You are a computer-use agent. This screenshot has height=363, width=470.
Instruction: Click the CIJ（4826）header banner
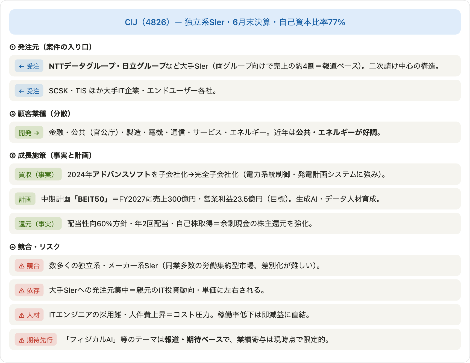[x=235, y=22]
